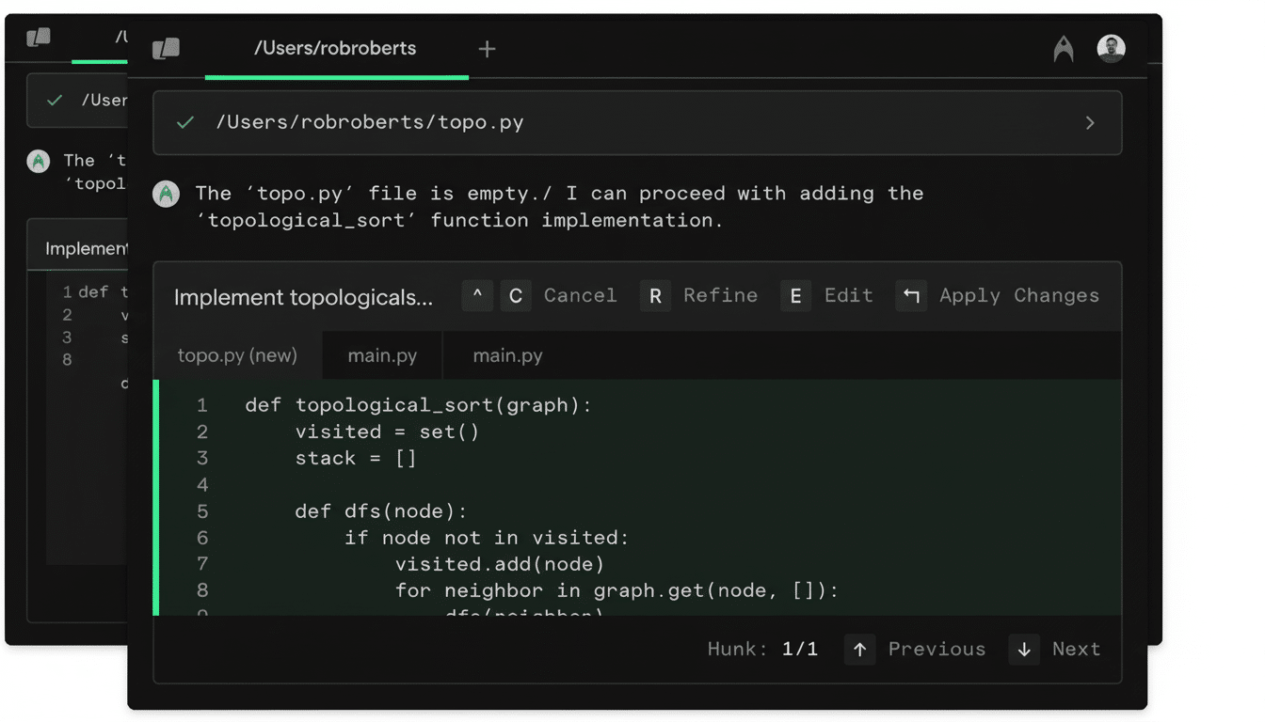This screenshot has height=722, width=1265.
Task: Click the green checkmark on the command block
Action: [x=184, y=122]
